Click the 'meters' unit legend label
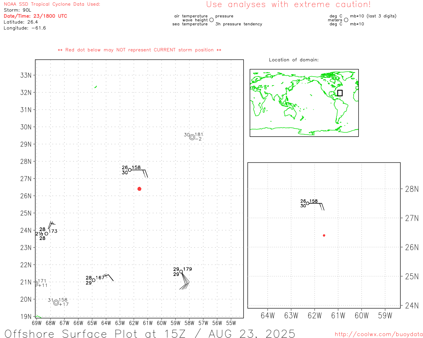 [335, 20]
